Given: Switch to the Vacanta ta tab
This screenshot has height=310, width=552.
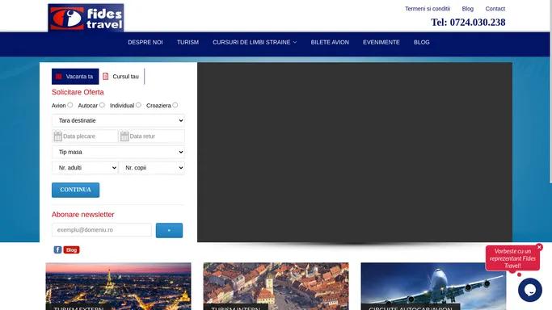Looking at the screenshot, I should point(75,76).
